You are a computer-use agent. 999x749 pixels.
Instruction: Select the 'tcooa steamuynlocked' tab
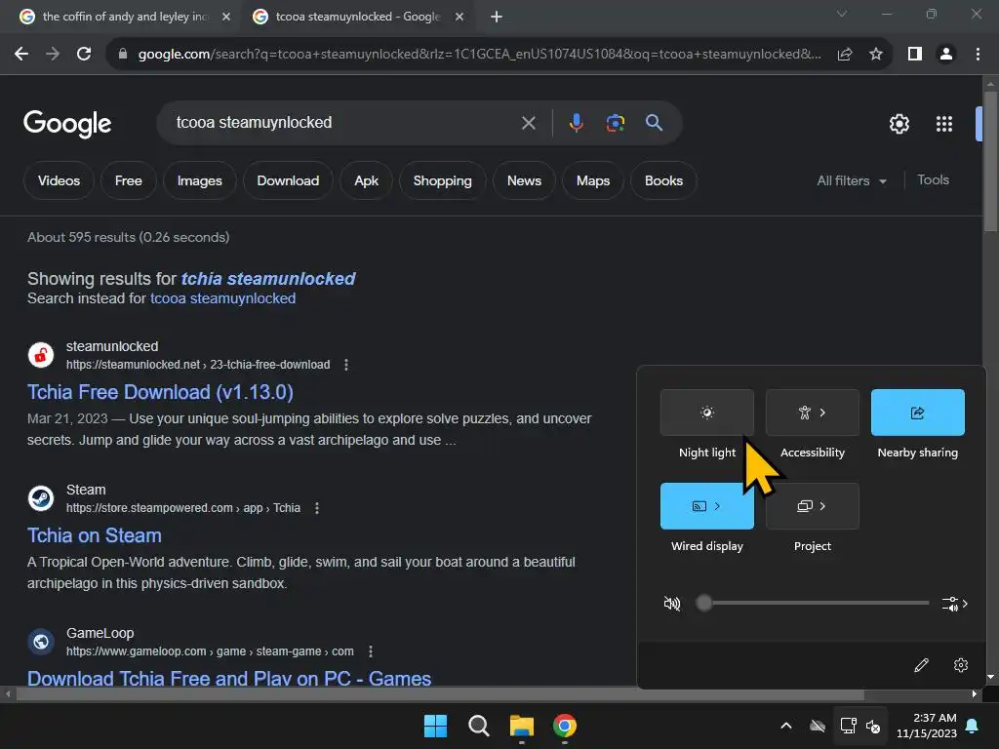[358, 18]
